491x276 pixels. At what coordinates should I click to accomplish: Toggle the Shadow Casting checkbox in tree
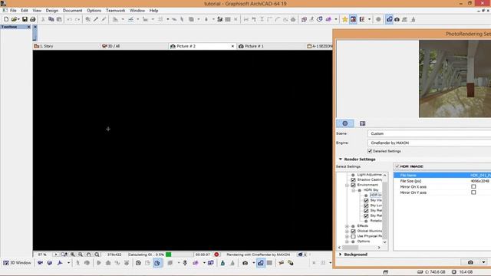tap(353, 180)
